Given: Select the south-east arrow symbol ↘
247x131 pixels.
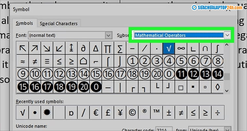Looking at the screenshot, I should coord(47,48).
